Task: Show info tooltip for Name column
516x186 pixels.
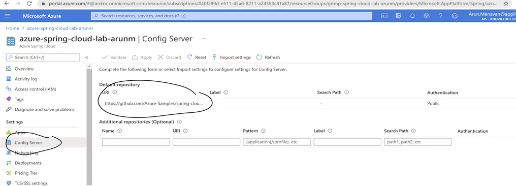Action: 119,131
